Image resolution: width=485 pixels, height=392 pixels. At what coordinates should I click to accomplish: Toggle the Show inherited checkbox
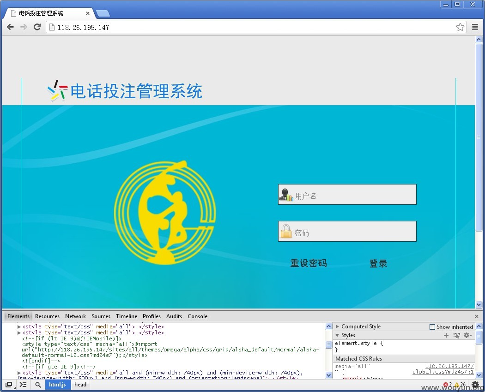pos(432,327)
